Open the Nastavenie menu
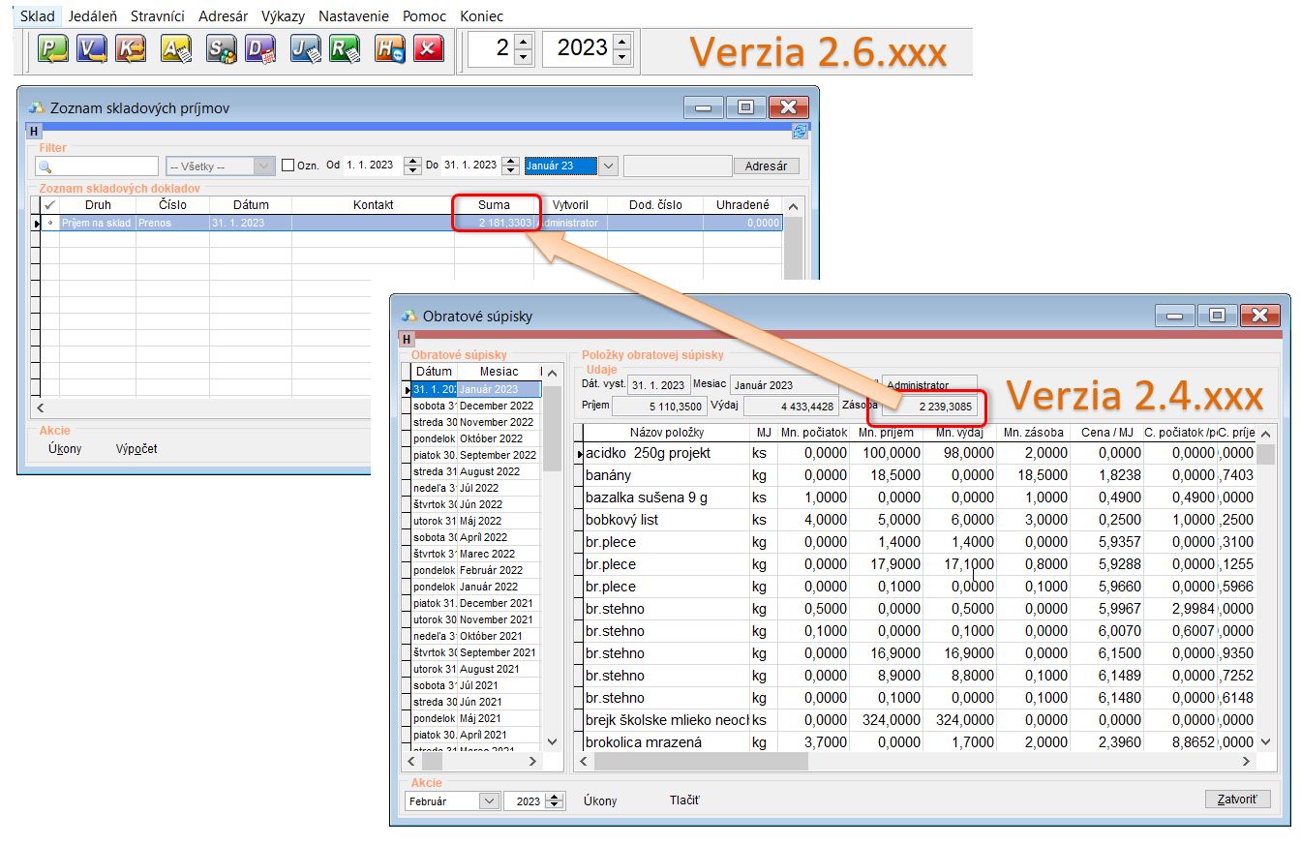Image resolution: width=1301 pixels, height=845 pixels. point(353,16)
